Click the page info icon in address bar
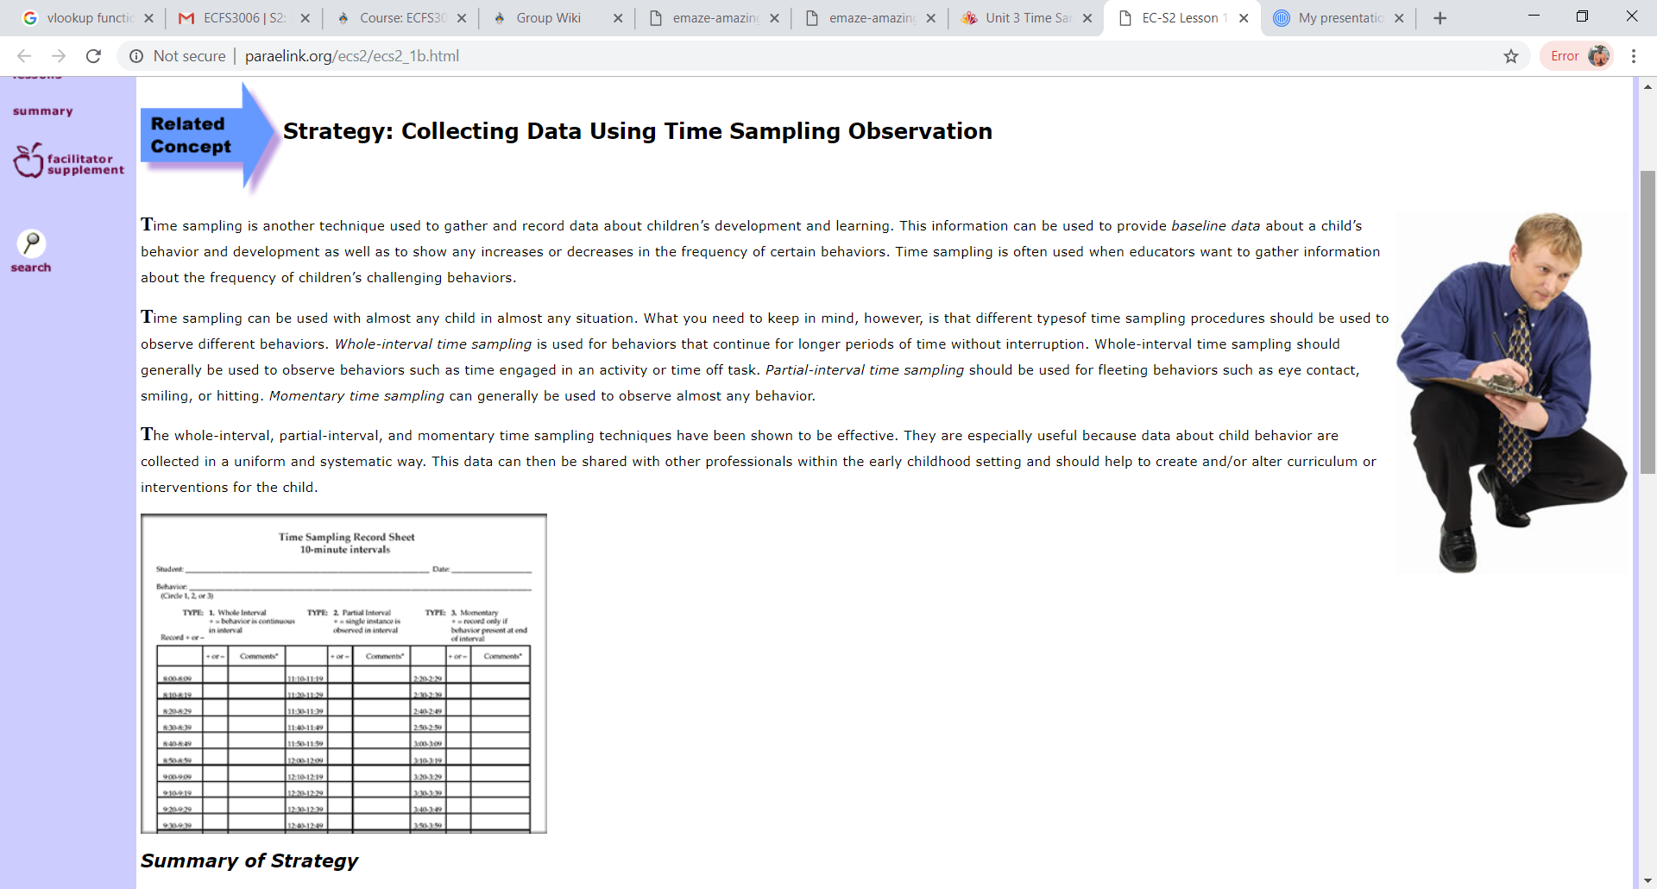The width and height of the screenshot is (1657, 889). pos(136,56)
